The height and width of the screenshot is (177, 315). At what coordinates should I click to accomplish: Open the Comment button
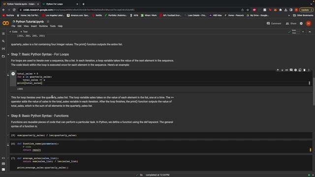(x=274, y=24)
